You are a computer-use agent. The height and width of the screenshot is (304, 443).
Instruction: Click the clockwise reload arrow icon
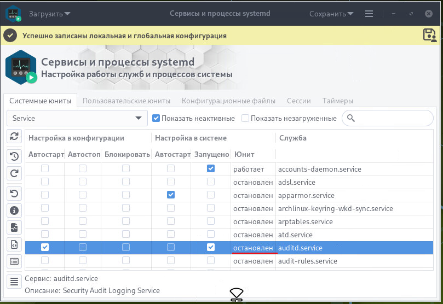tap(14, 174)
